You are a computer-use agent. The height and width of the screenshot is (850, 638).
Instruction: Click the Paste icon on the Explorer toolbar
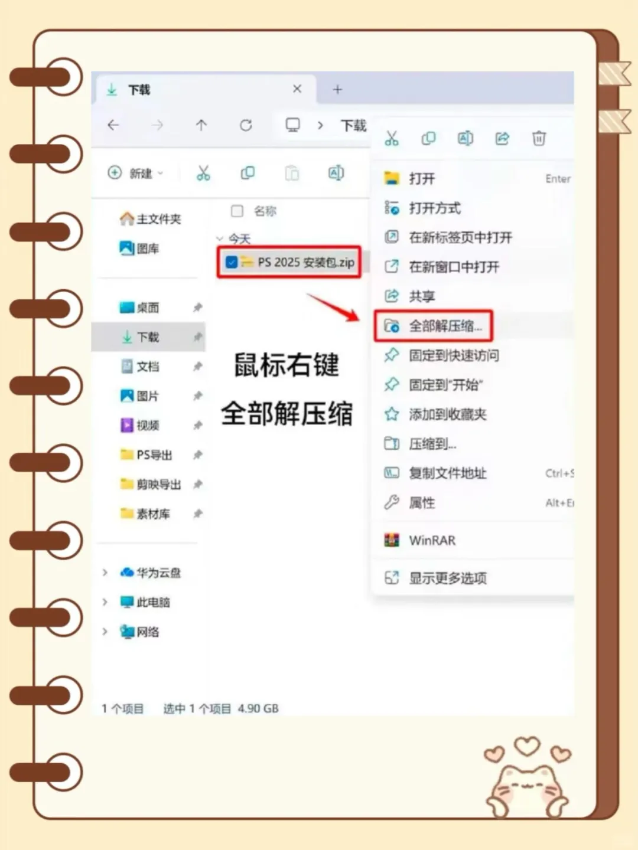(x=292, y=173)
